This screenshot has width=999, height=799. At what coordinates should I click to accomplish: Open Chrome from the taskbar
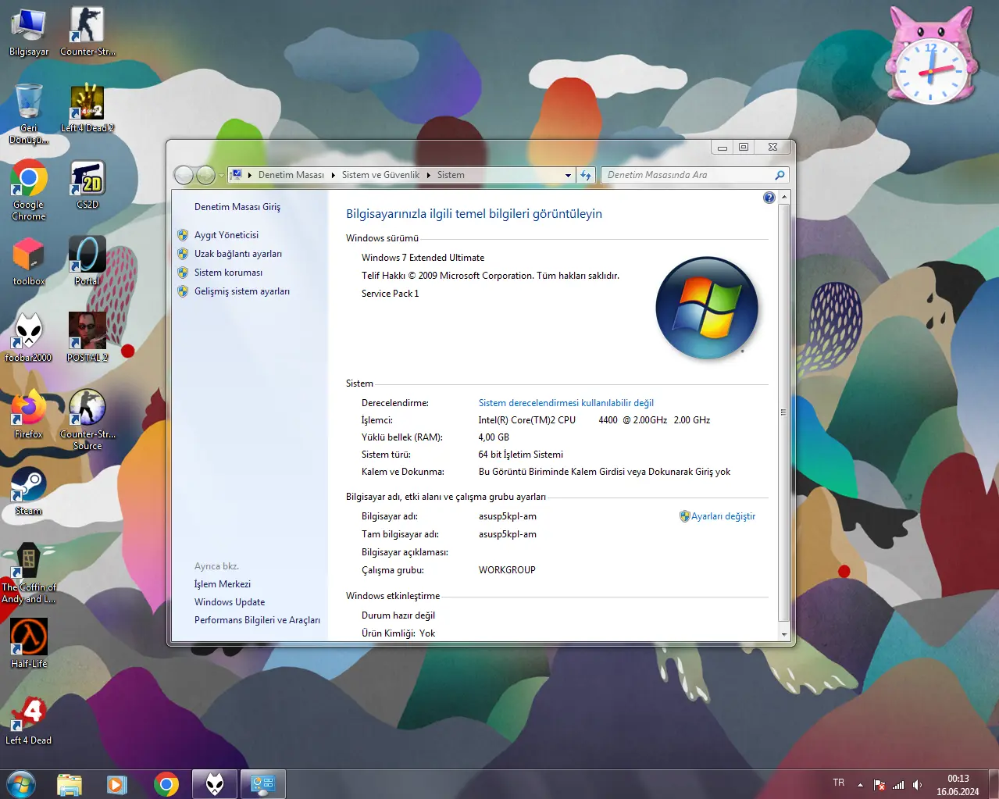(166, 784)
